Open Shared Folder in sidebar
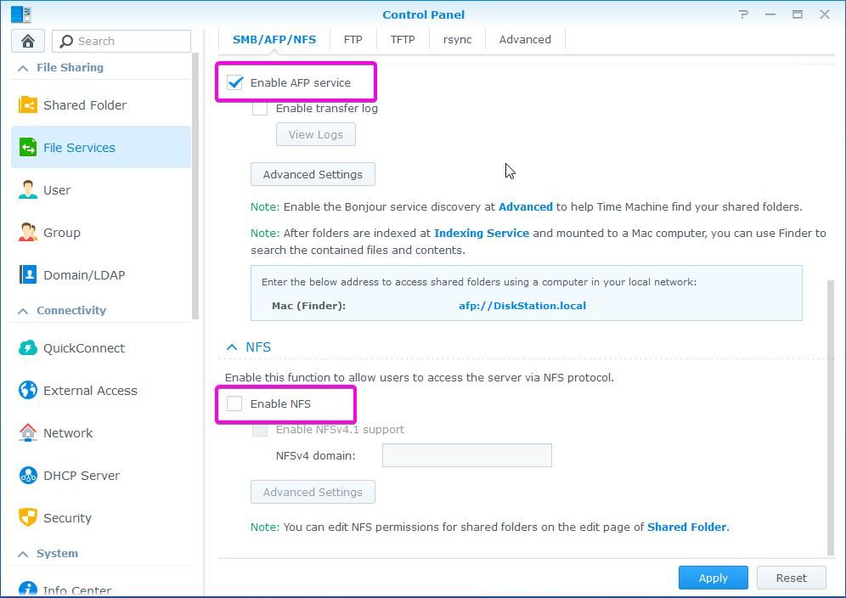This screenshot has height=598, width=846. [x=101, y=104]
